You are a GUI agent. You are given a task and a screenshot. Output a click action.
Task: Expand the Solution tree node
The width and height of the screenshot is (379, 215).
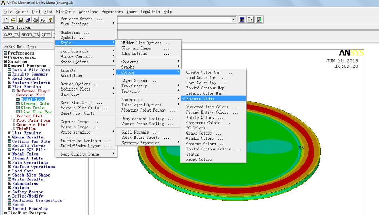point(5,62)
